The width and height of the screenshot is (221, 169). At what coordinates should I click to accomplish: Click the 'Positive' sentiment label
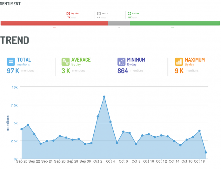click(x=136, y=13)
